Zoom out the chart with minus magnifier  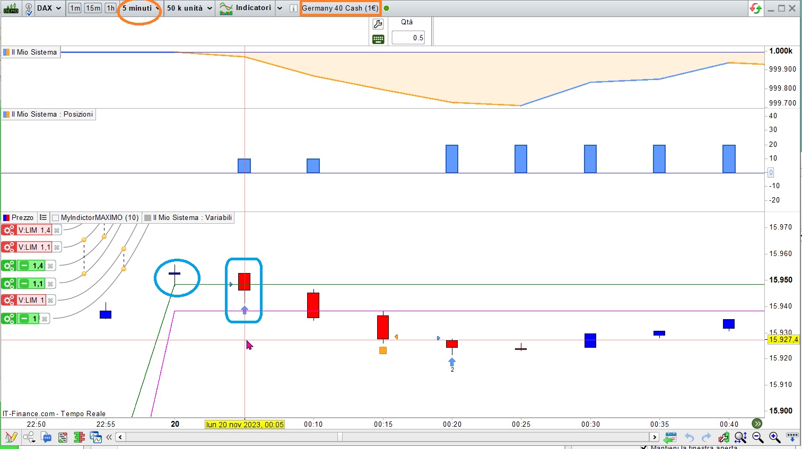coord(757,437)
